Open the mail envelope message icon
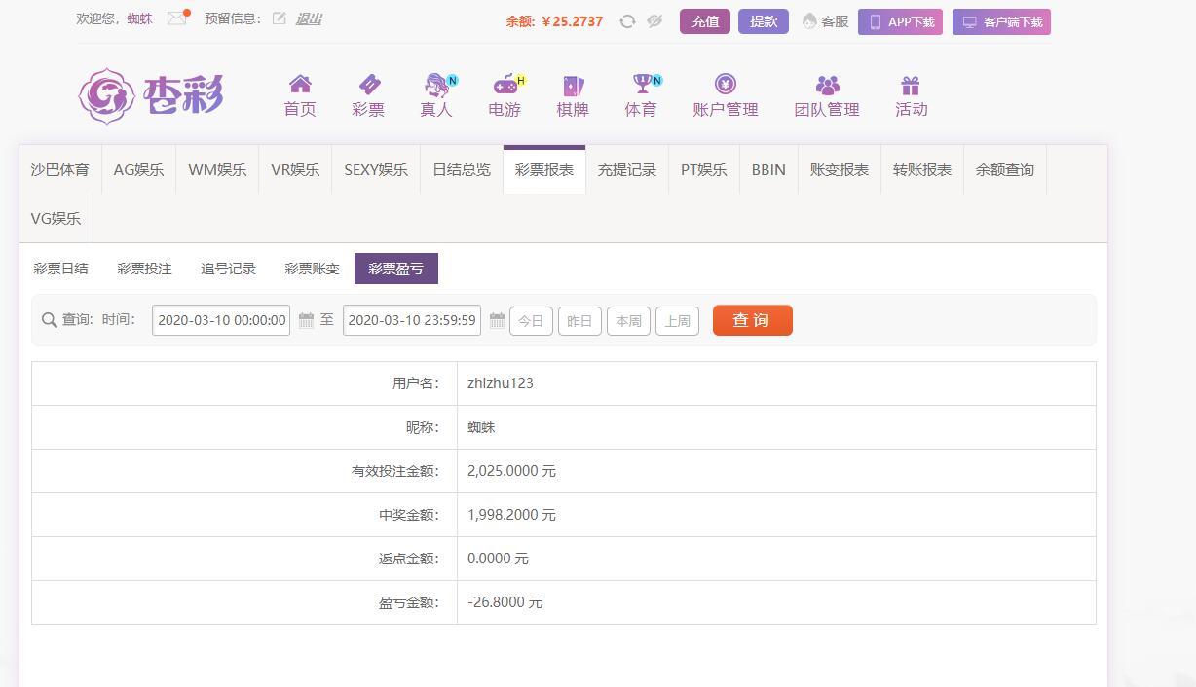 tap(176, 18)
